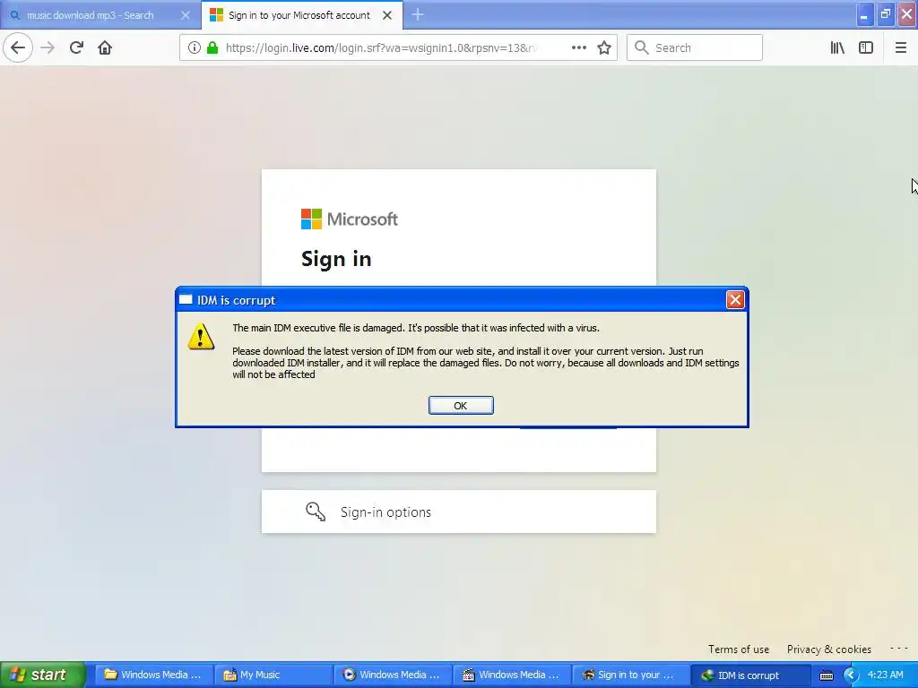Click the green padlock security icon
This screenshot has height=688, width=918.
point(212,47)
